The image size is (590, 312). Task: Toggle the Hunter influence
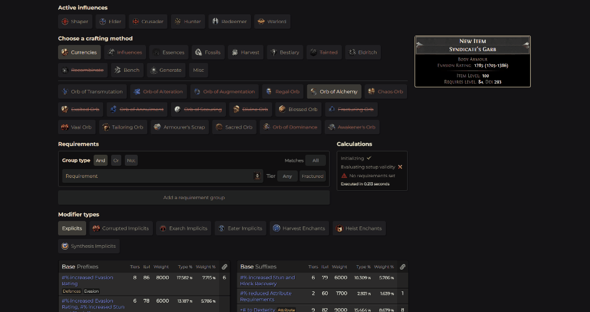pos(188,21)
